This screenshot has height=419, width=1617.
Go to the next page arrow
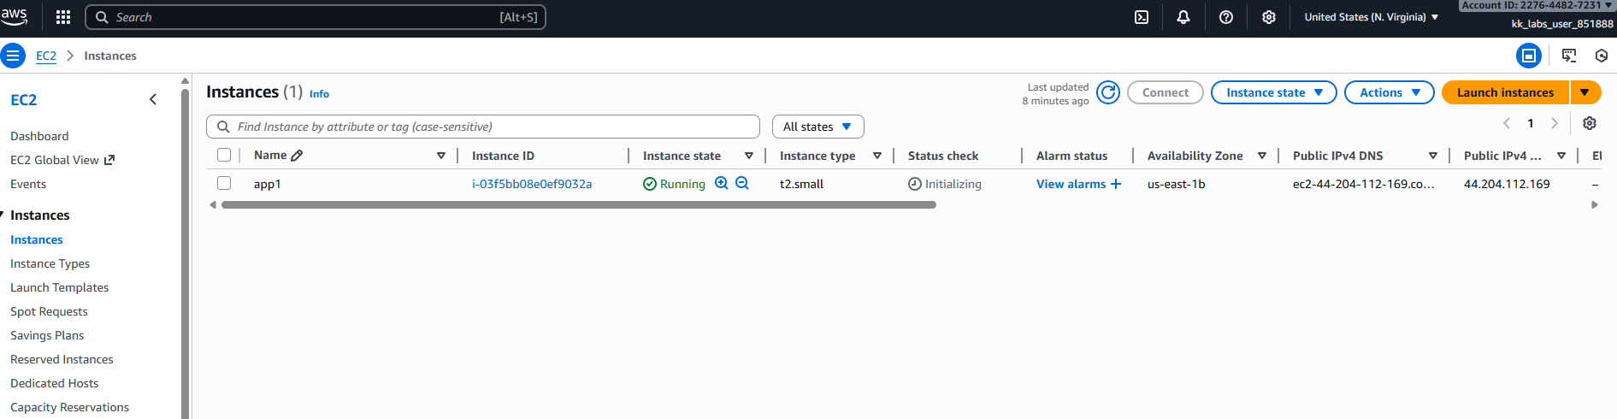[1555, 123]
